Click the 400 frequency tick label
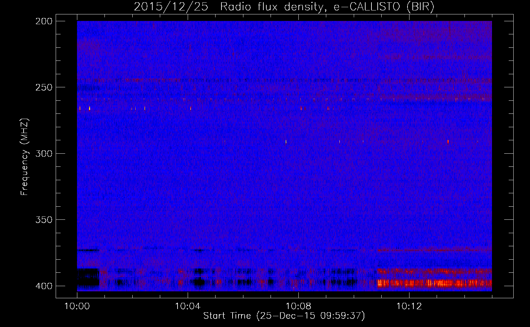Image resolution: width=530 pixels, height=327 pixels. tap(44, 286)
